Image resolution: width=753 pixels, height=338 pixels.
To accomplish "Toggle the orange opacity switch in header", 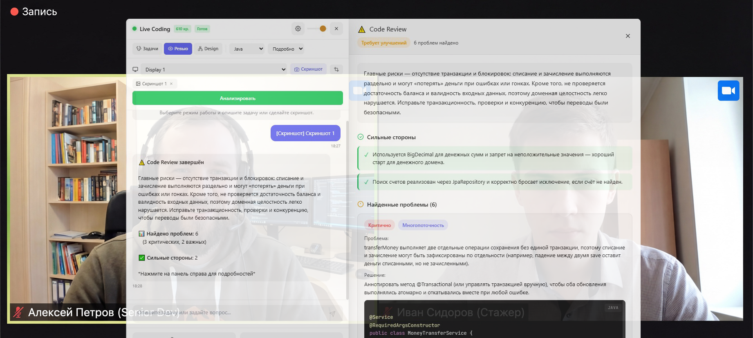I will tap(317, 29).
